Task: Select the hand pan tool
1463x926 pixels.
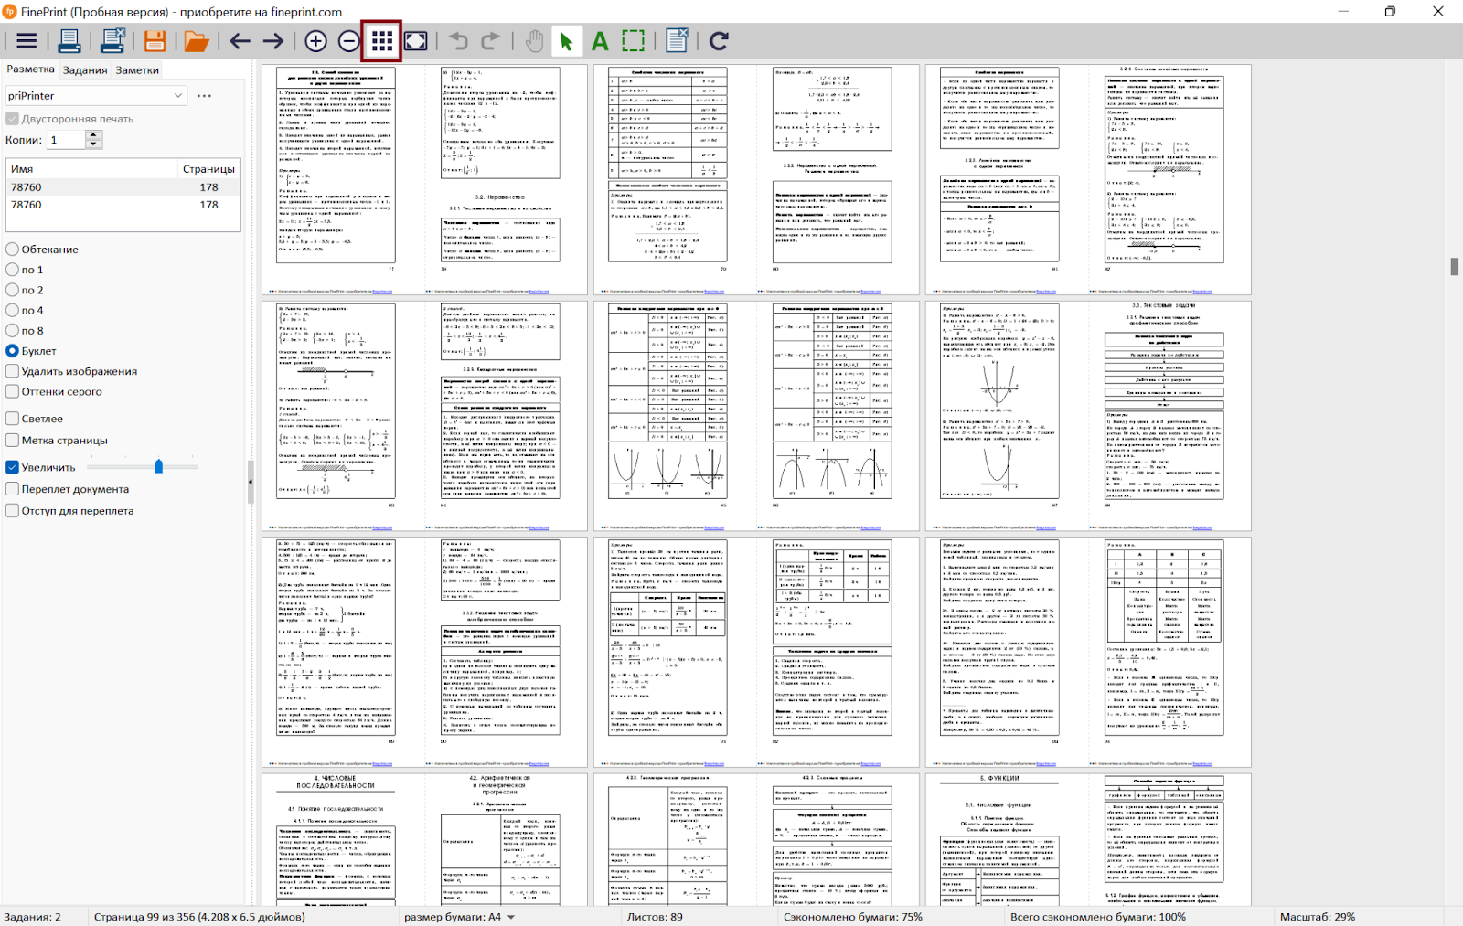Action: pos(534,41)
